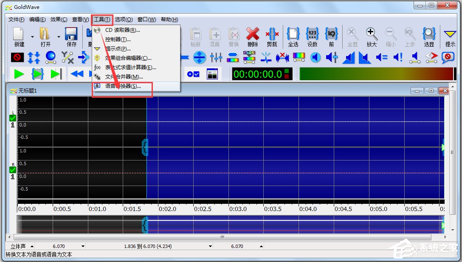Open the 查看(V) menu
The width and height of the screenshot is (462, 262).
click(x=80, y=20)
